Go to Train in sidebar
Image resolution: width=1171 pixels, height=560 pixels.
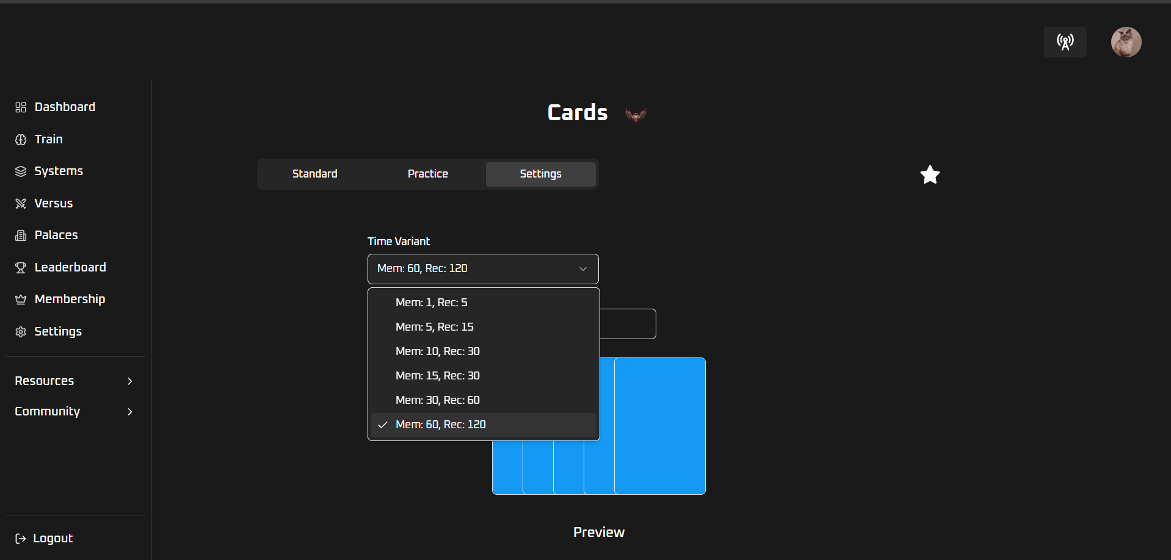coord(48,140)
